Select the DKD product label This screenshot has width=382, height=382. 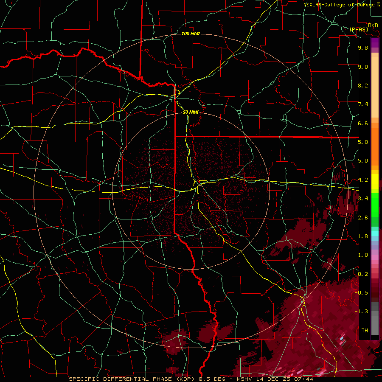(373, 25)
